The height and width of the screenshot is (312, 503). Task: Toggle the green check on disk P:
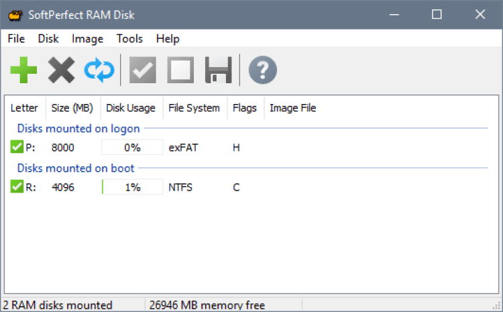pos(17,147)
